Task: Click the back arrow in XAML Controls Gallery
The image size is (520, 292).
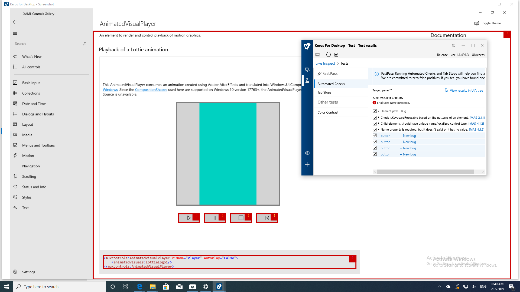Action: pos(15,22)
